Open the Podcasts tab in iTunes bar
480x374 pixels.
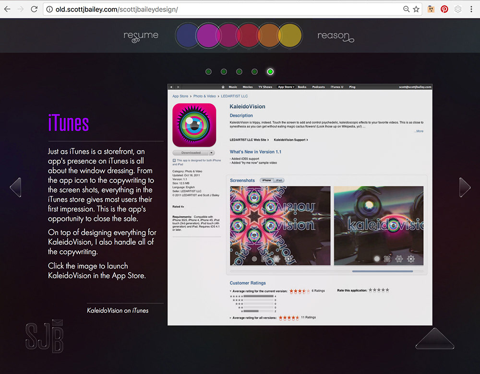click(x=318, y=87)
